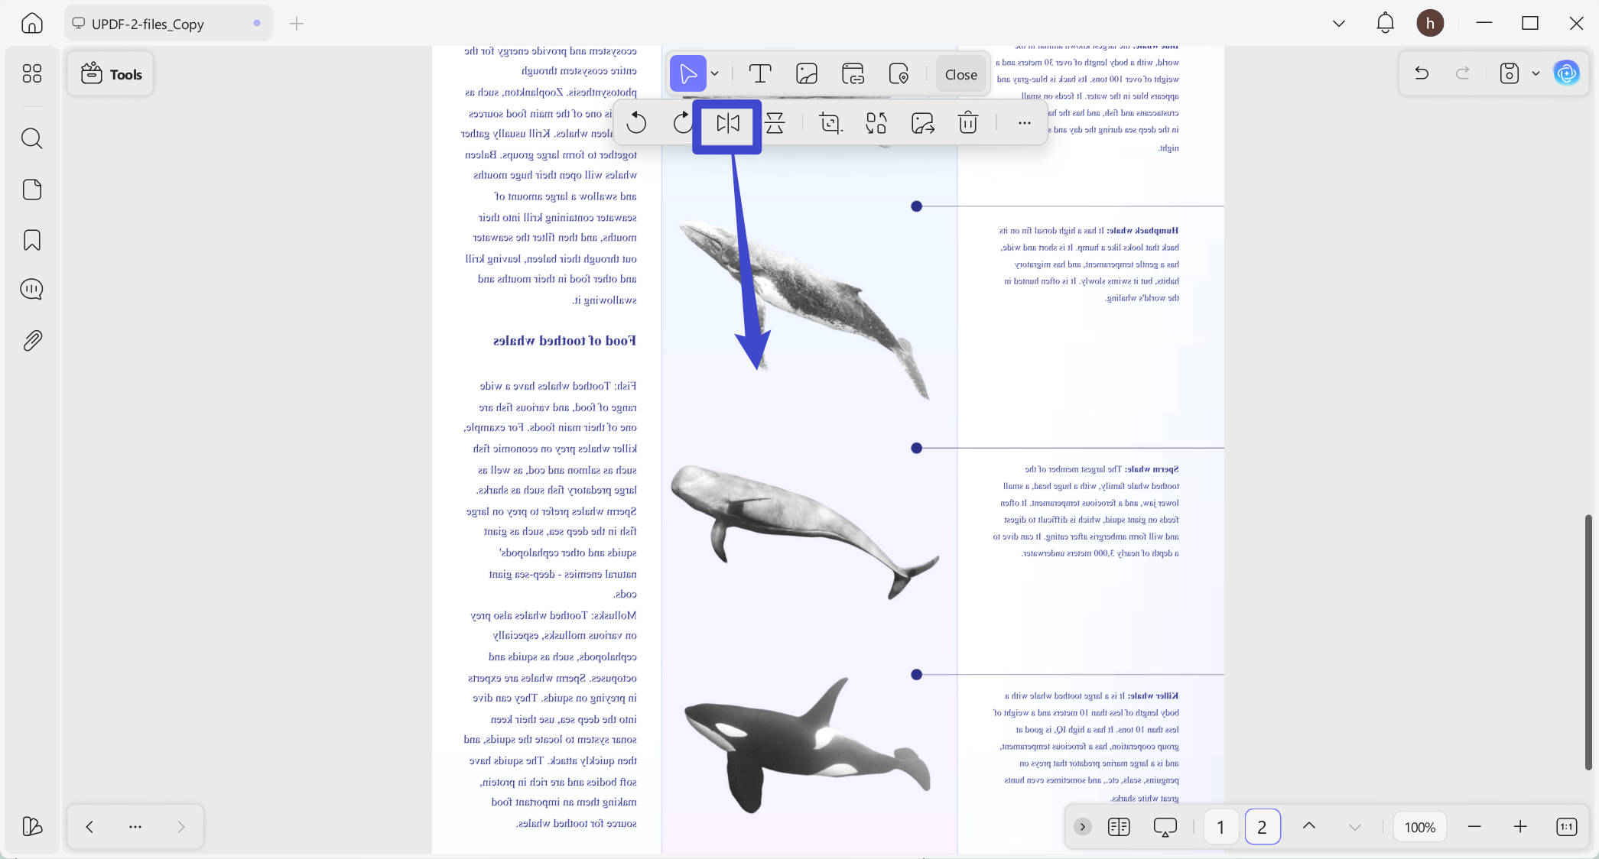The image size is (1599, 859).
Task: Select the killer whale image
Action: pyautogui.click(x=808, y=745)
